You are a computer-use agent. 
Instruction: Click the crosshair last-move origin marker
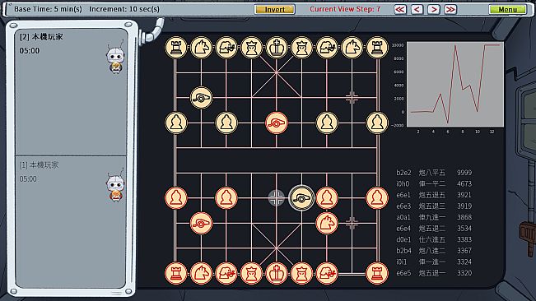point(276,197)
